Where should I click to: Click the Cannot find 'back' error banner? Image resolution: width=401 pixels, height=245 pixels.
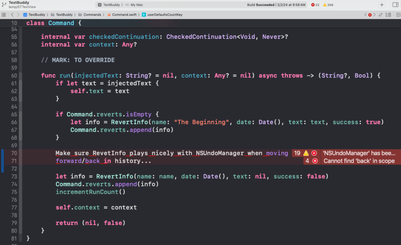tap(358, 161)
